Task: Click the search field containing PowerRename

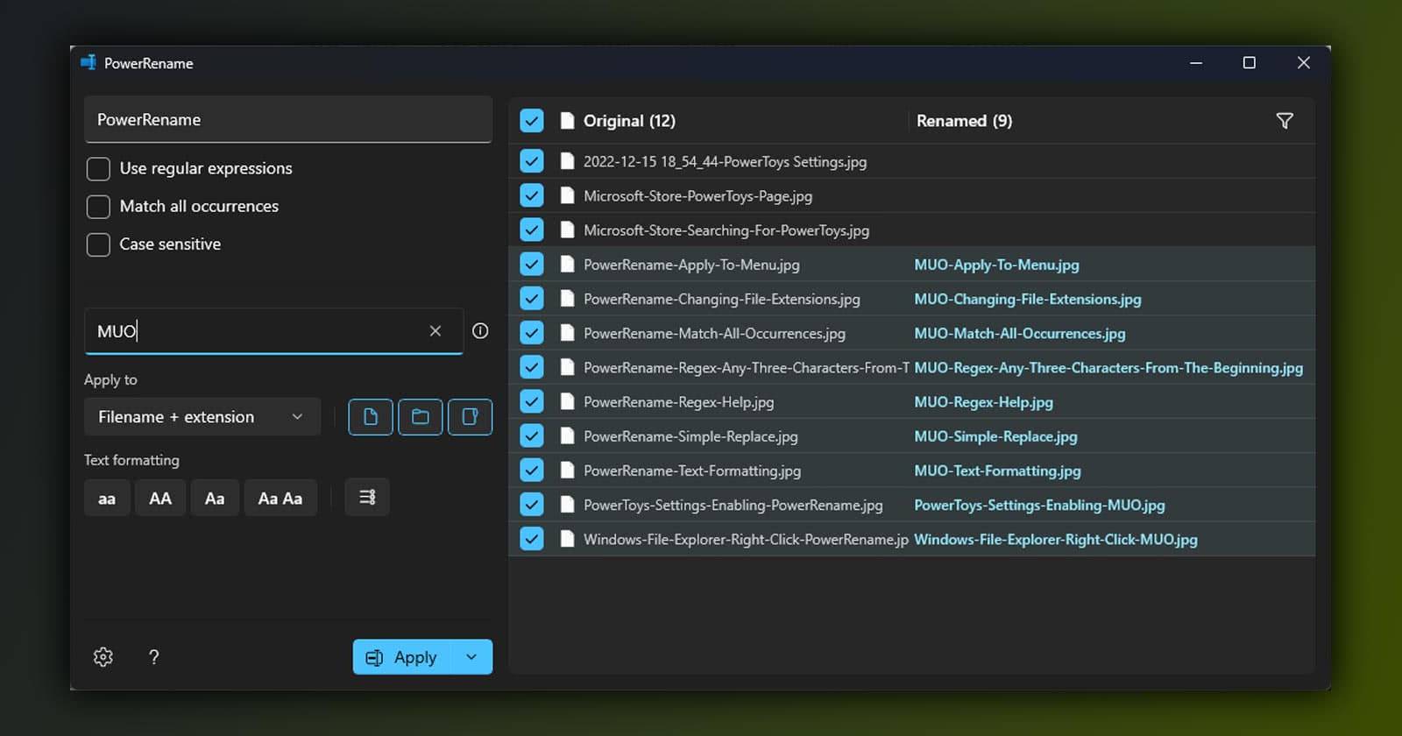Action: click(288, 120)
